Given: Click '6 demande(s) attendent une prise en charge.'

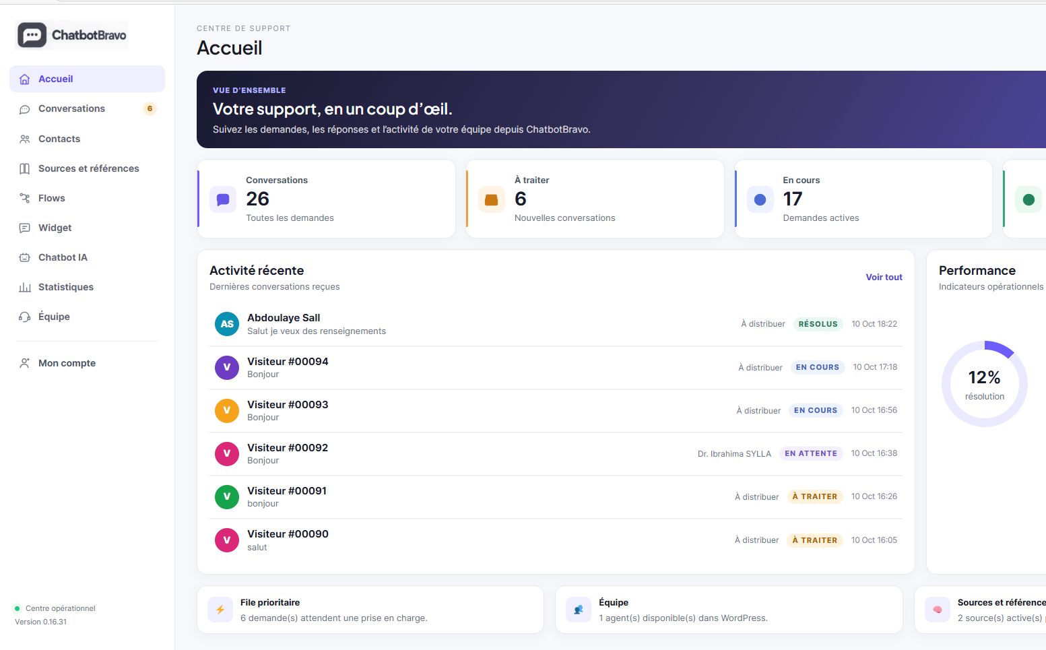Looking at the screenshot, I should click(x=334, y=618).
